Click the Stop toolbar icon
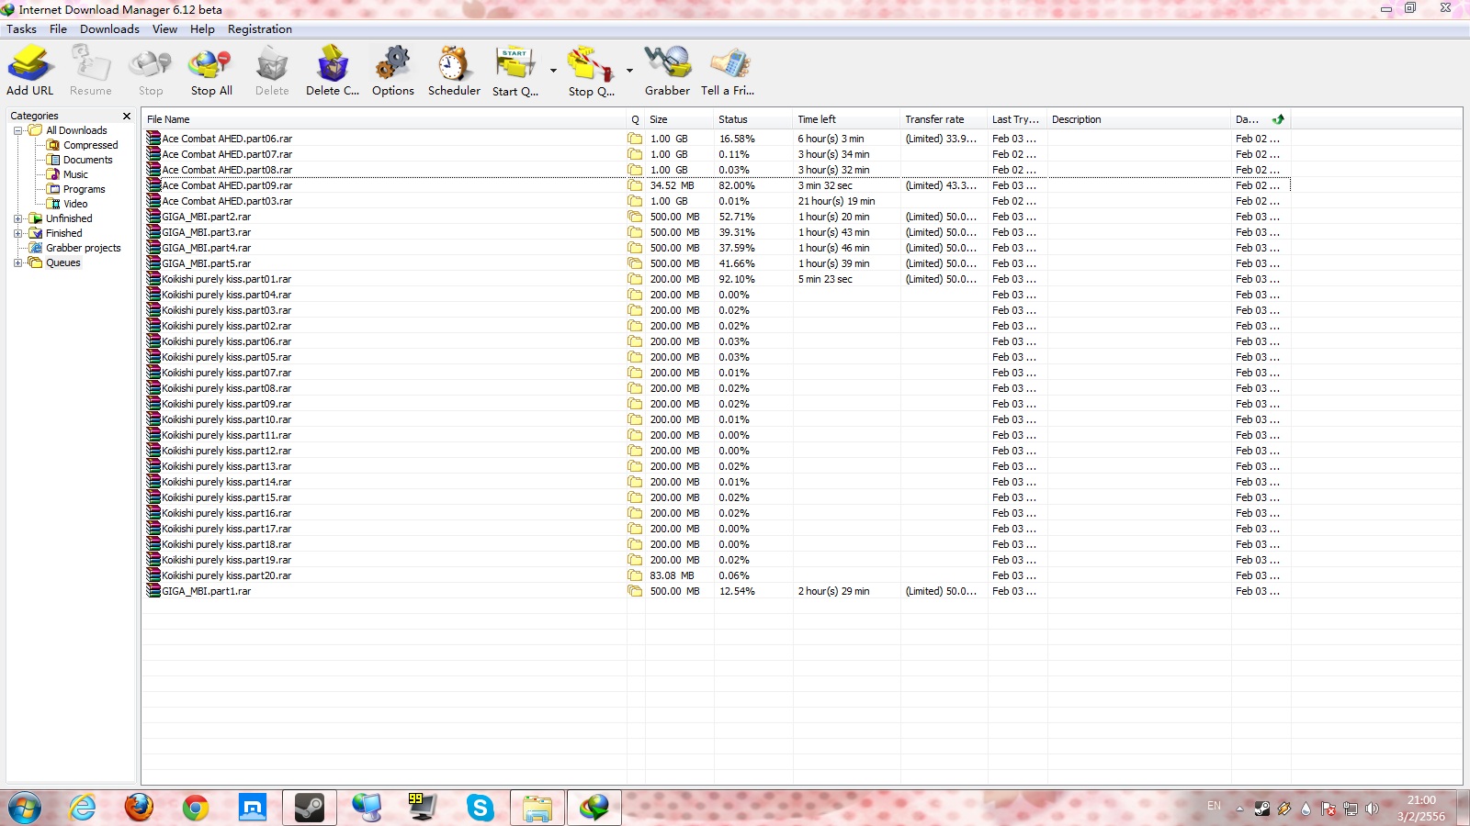This screenshot has height=826, width=1470. pos(151,71)
